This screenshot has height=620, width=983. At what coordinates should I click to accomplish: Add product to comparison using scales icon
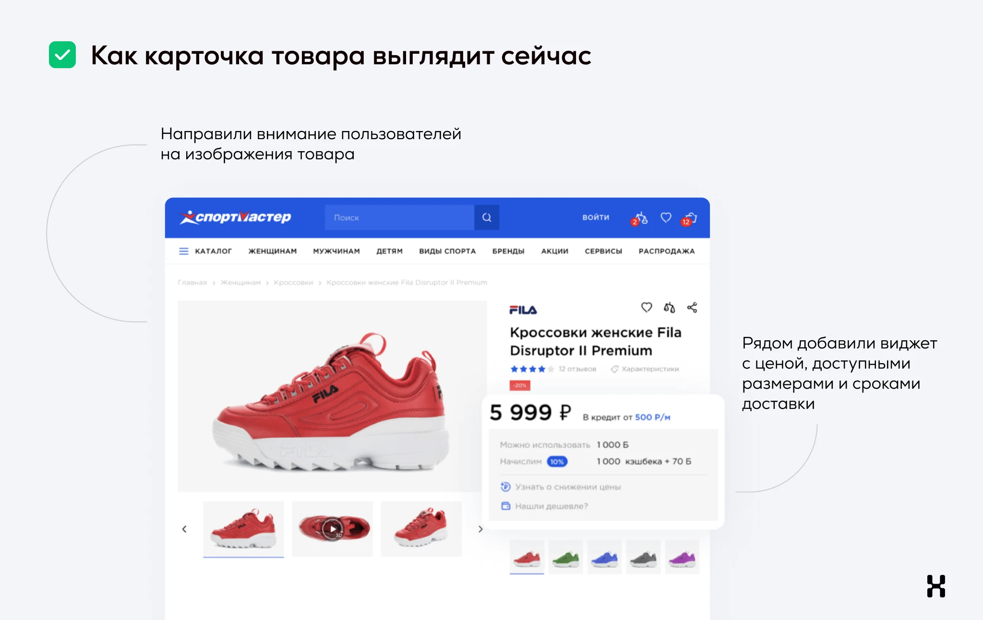coord(669,308)
